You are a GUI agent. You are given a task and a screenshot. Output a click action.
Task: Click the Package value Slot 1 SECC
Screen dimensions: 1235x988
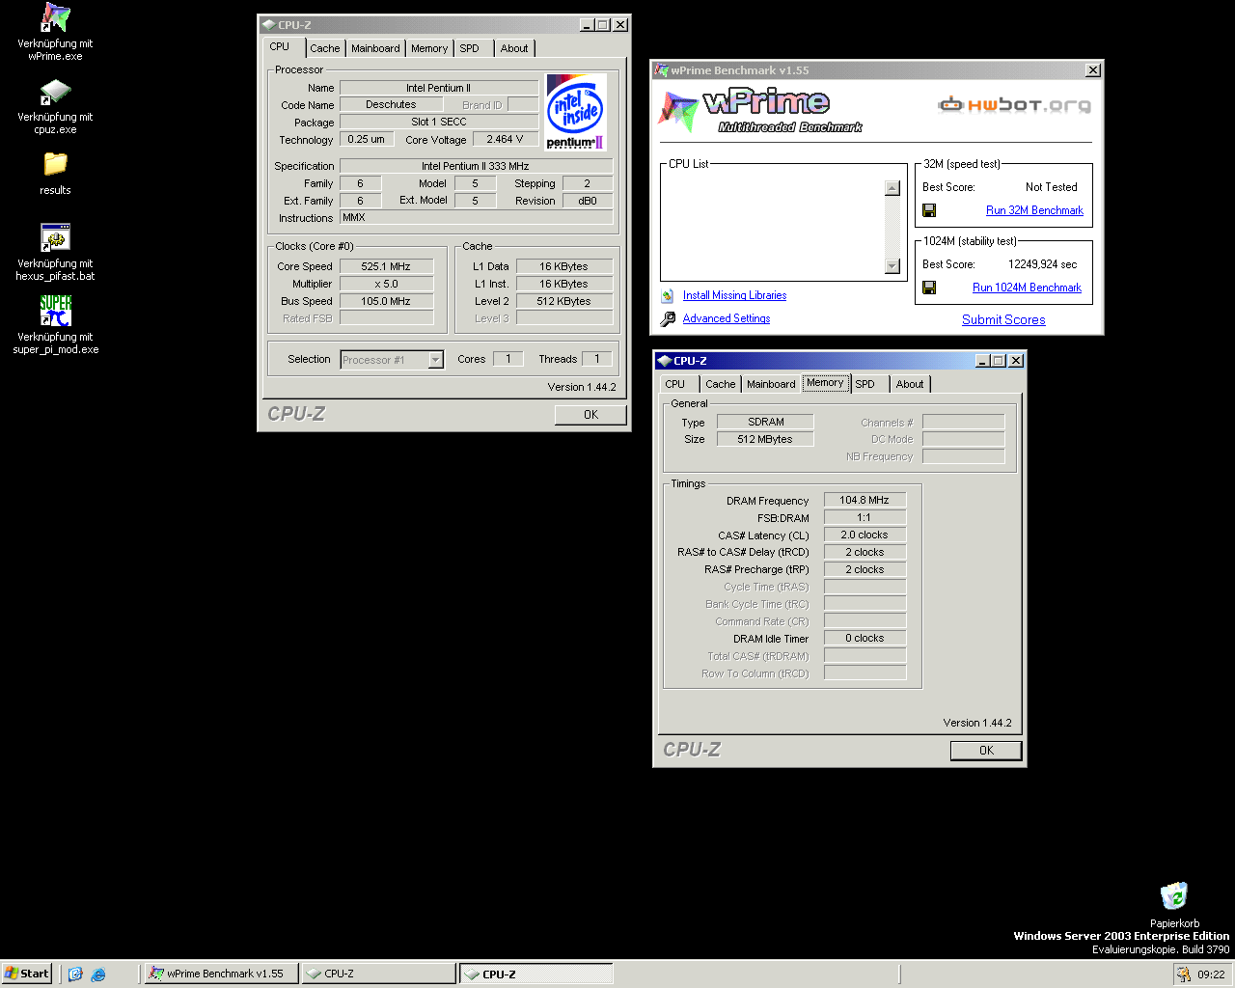pos(439,122)
